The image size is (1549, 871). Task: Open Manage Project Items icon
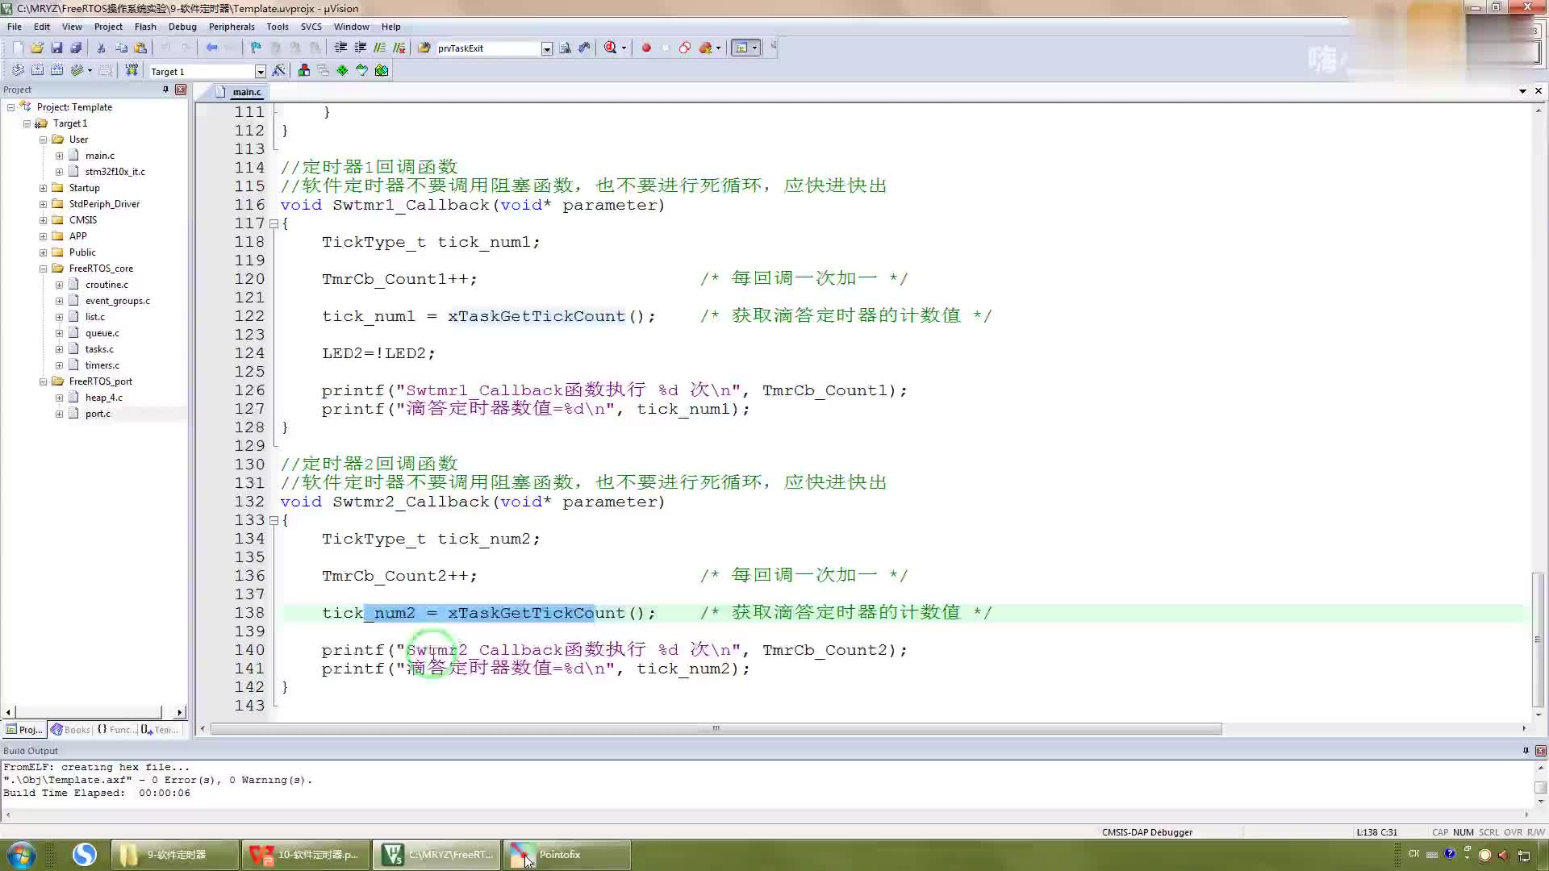click(x=303, y=70)
